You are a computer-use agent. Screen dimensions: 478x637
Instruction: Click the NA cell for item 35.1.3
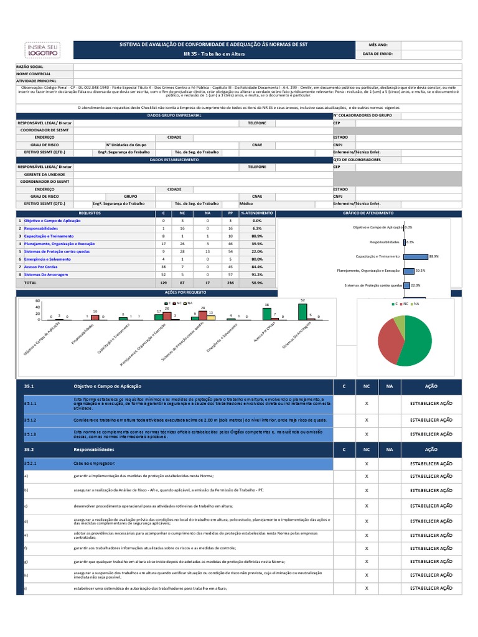pos(390,434)
